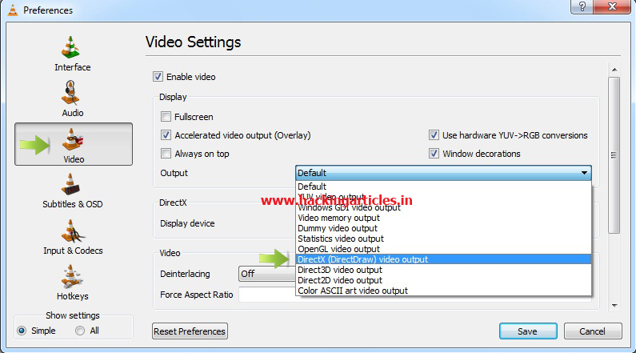Open the Hotkeys preferences icon
Viewport: 636px width, 353px height.
pos(72,277)
